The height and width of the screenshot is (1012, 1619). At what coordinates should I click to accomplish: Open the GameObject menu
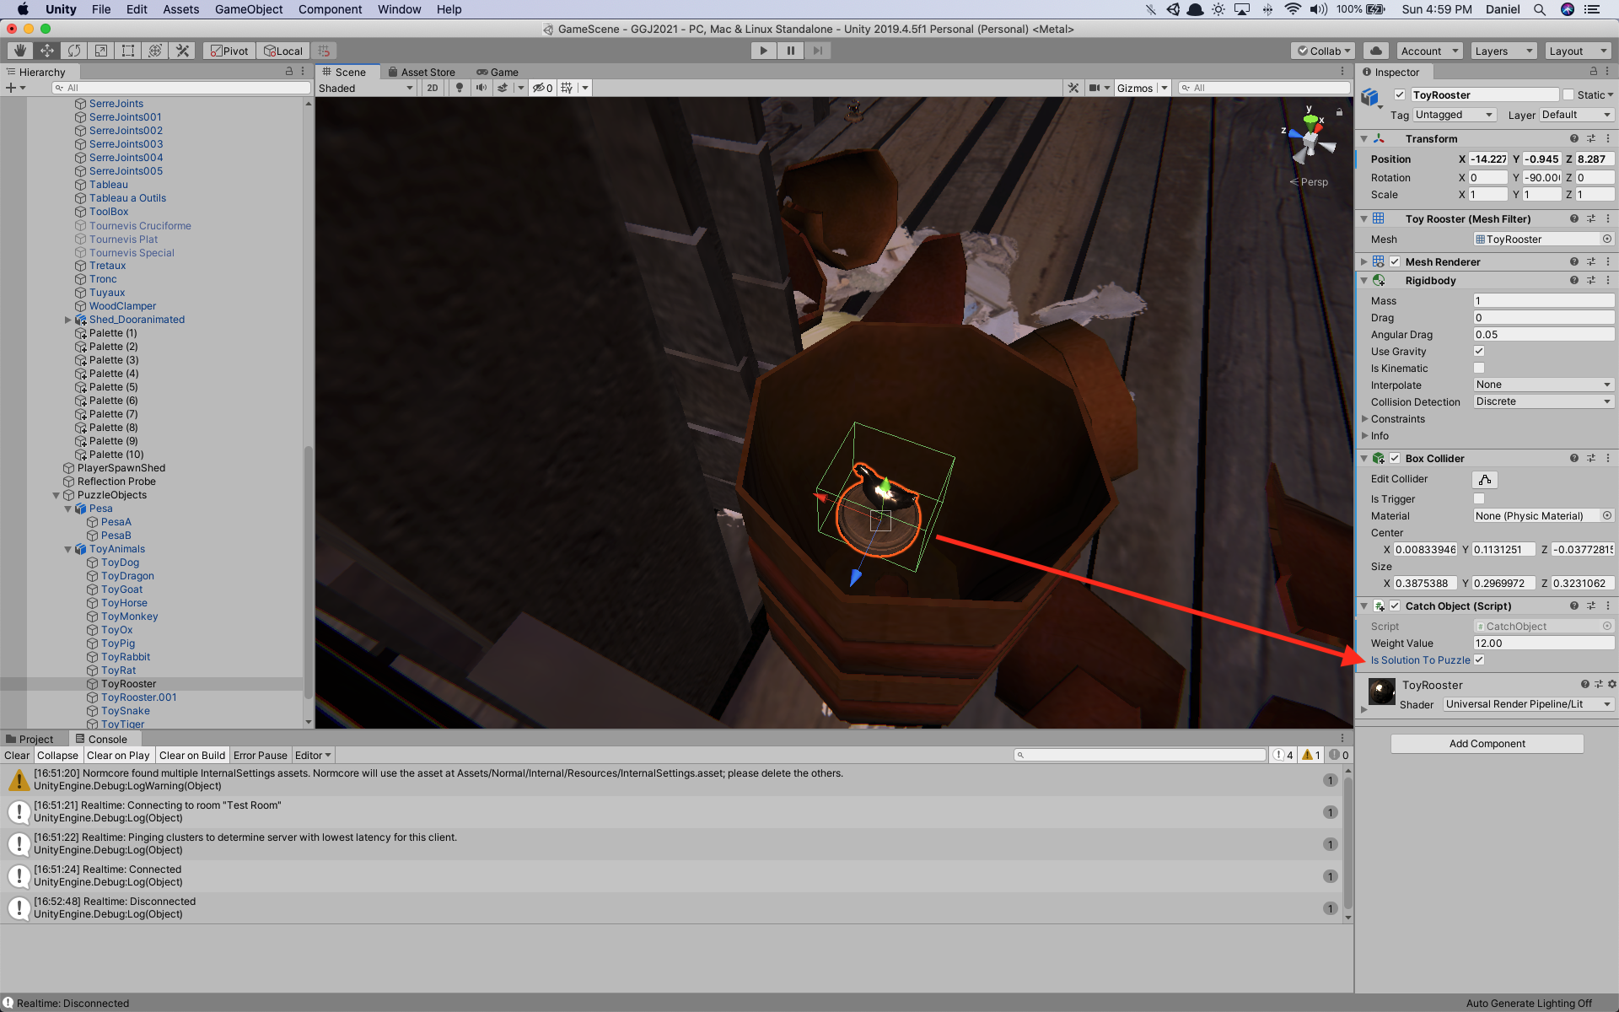pyautogui.click(x=249, y=9)
